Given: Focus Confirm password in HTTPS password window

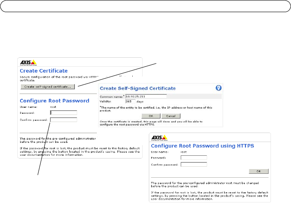Looking at the screenshot, I should click(x=194, y=164).
